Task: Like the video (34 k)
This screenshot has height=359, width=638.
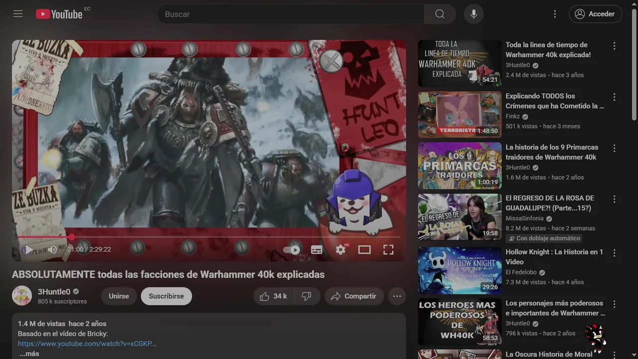Action: [274, 296]
